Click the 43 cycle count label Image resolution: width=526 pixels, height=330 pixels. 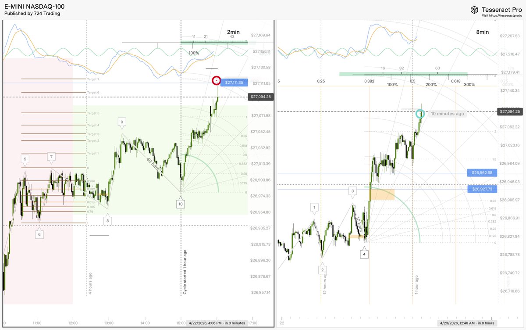[231, 37]
